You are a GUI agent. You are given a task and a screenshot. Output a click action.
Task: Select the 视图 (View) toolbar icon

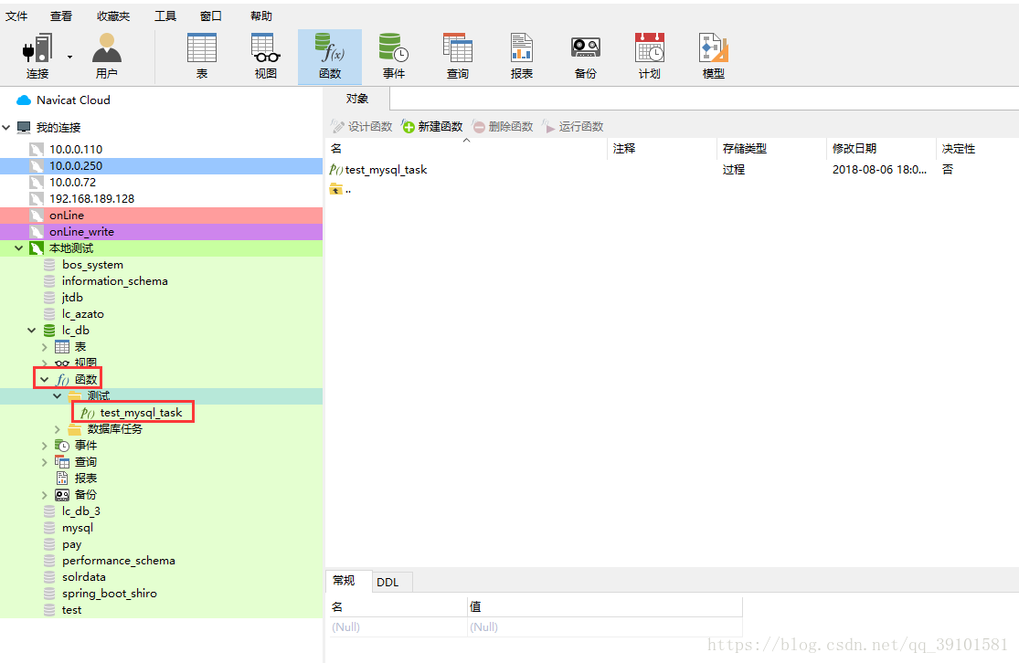tap(266, 56)
